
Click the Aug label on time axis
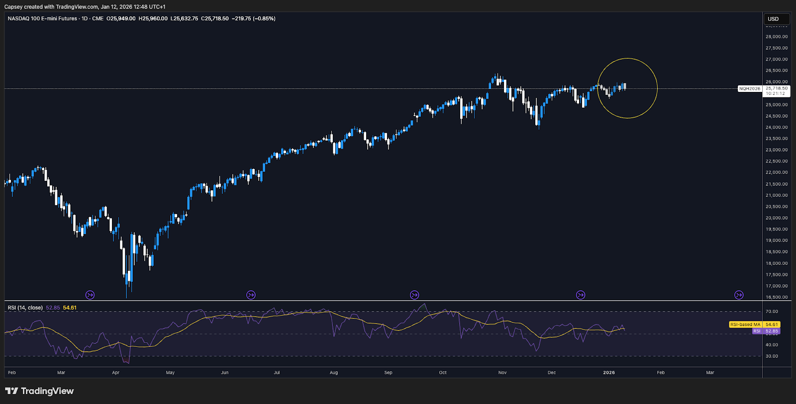(x=334, y=373)
